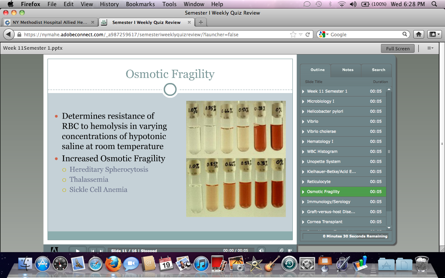The image size is (445, 278).
Task: Click the attachments paperclip icon
Action: (x=282, y=251)
